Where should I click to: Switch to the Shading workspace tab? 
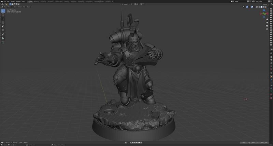[67, 2]
